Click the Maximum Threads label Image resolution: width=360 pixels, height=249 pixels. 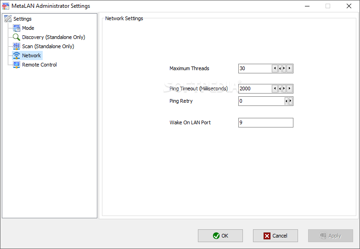[189, 69]
